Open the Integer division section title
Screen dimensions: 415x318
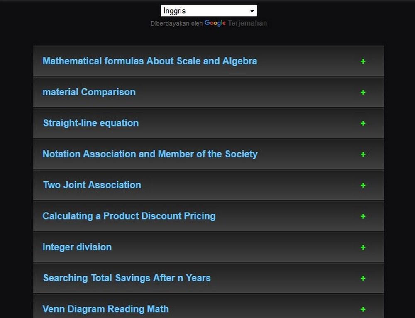[x=77, y=247]
